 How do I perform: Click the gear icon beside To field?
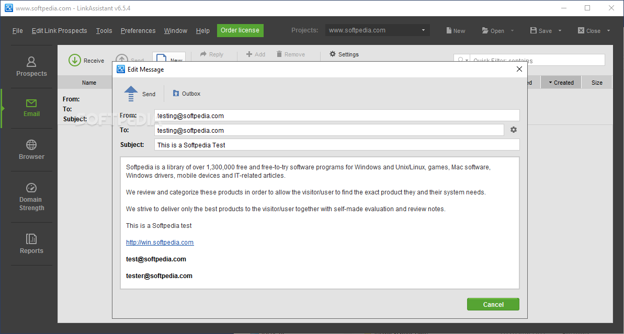click(x=513, y=130)
